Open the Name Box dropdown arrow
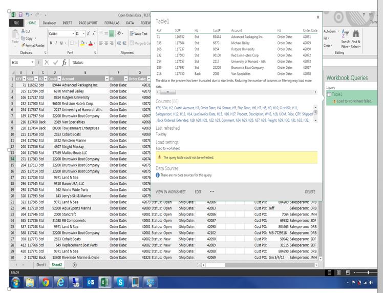Image resolution: width=383 pixels, height=293 pixels. tap(32, 63)
